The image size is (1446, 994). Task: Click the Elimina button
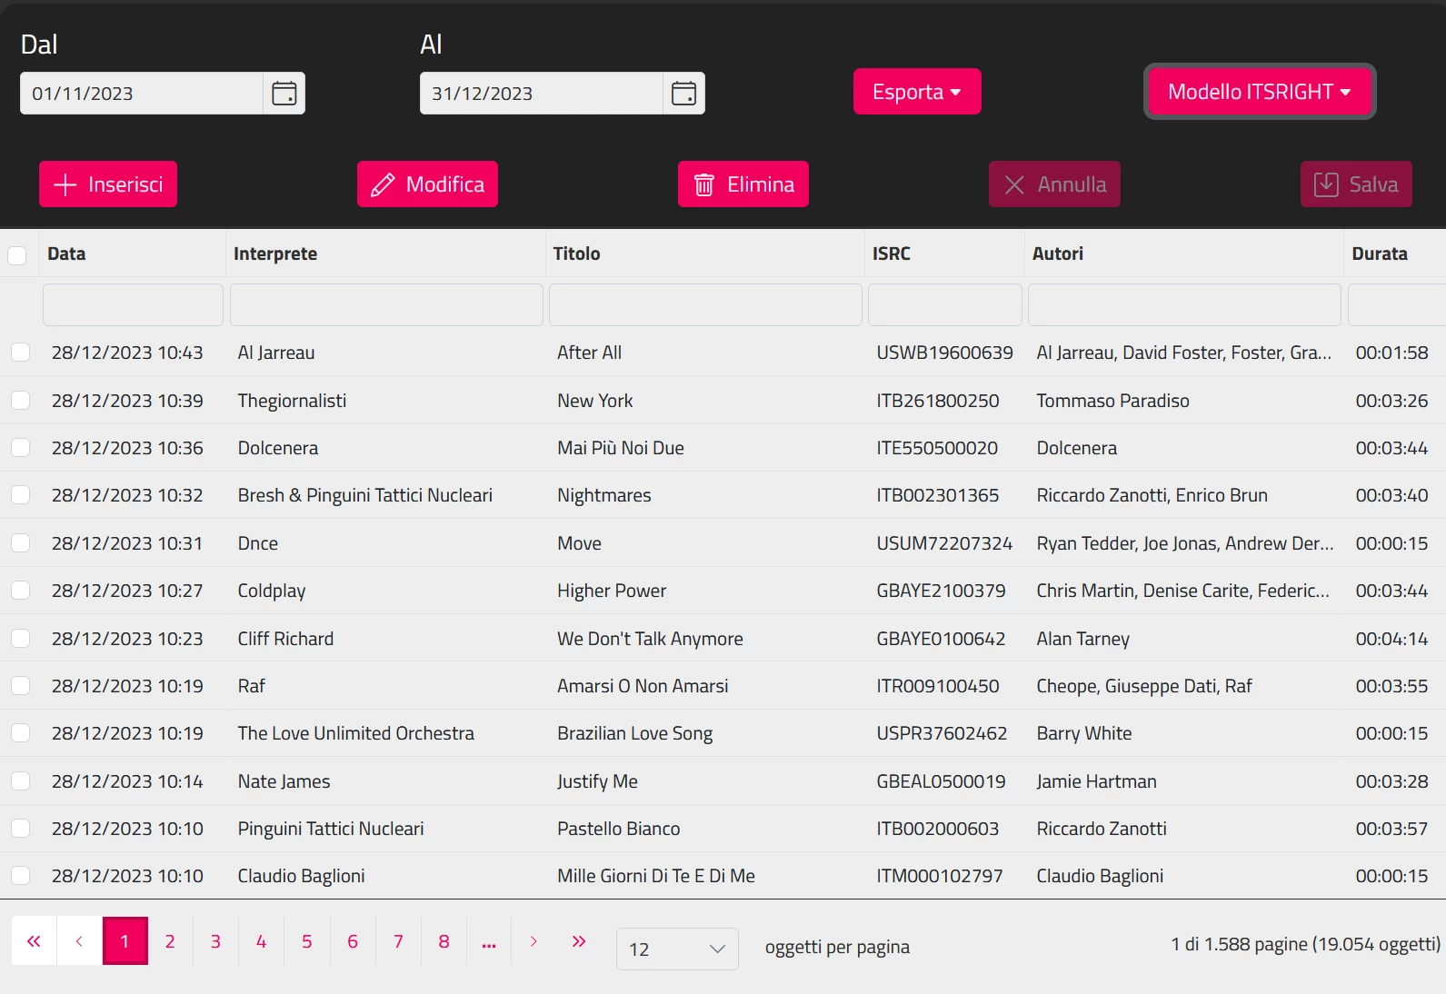point(743,184)
